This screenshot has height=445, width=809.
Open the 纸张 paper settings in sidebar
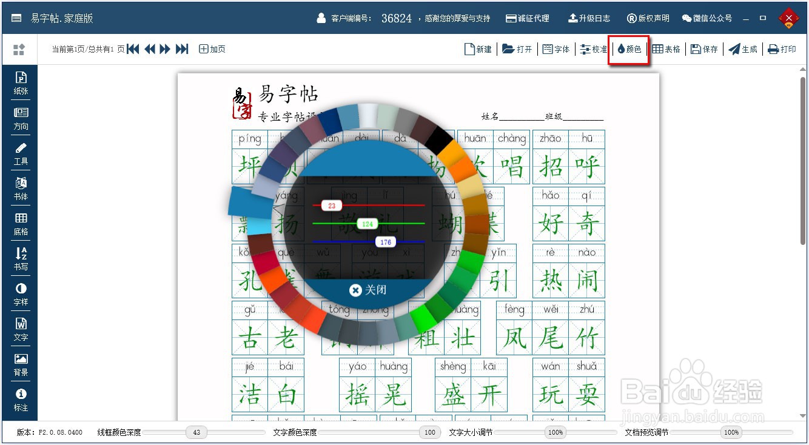tap(21, 84)
